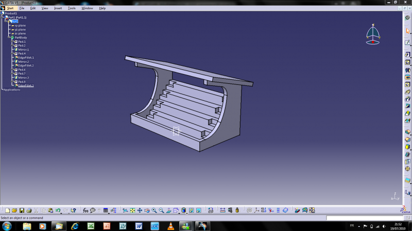Select Mirror.2 in the specification tree
The height and width of the screenshot is (231, 412).
coord(24,62)
